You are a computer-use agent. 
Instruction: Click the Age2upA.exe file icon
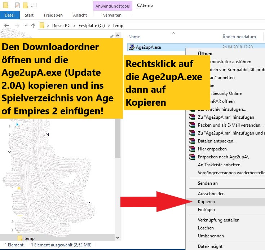(x=132, y=47)
